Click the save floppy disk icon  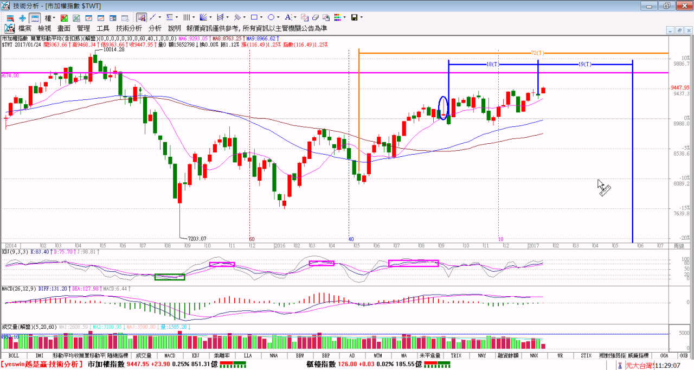pos(354,18)
